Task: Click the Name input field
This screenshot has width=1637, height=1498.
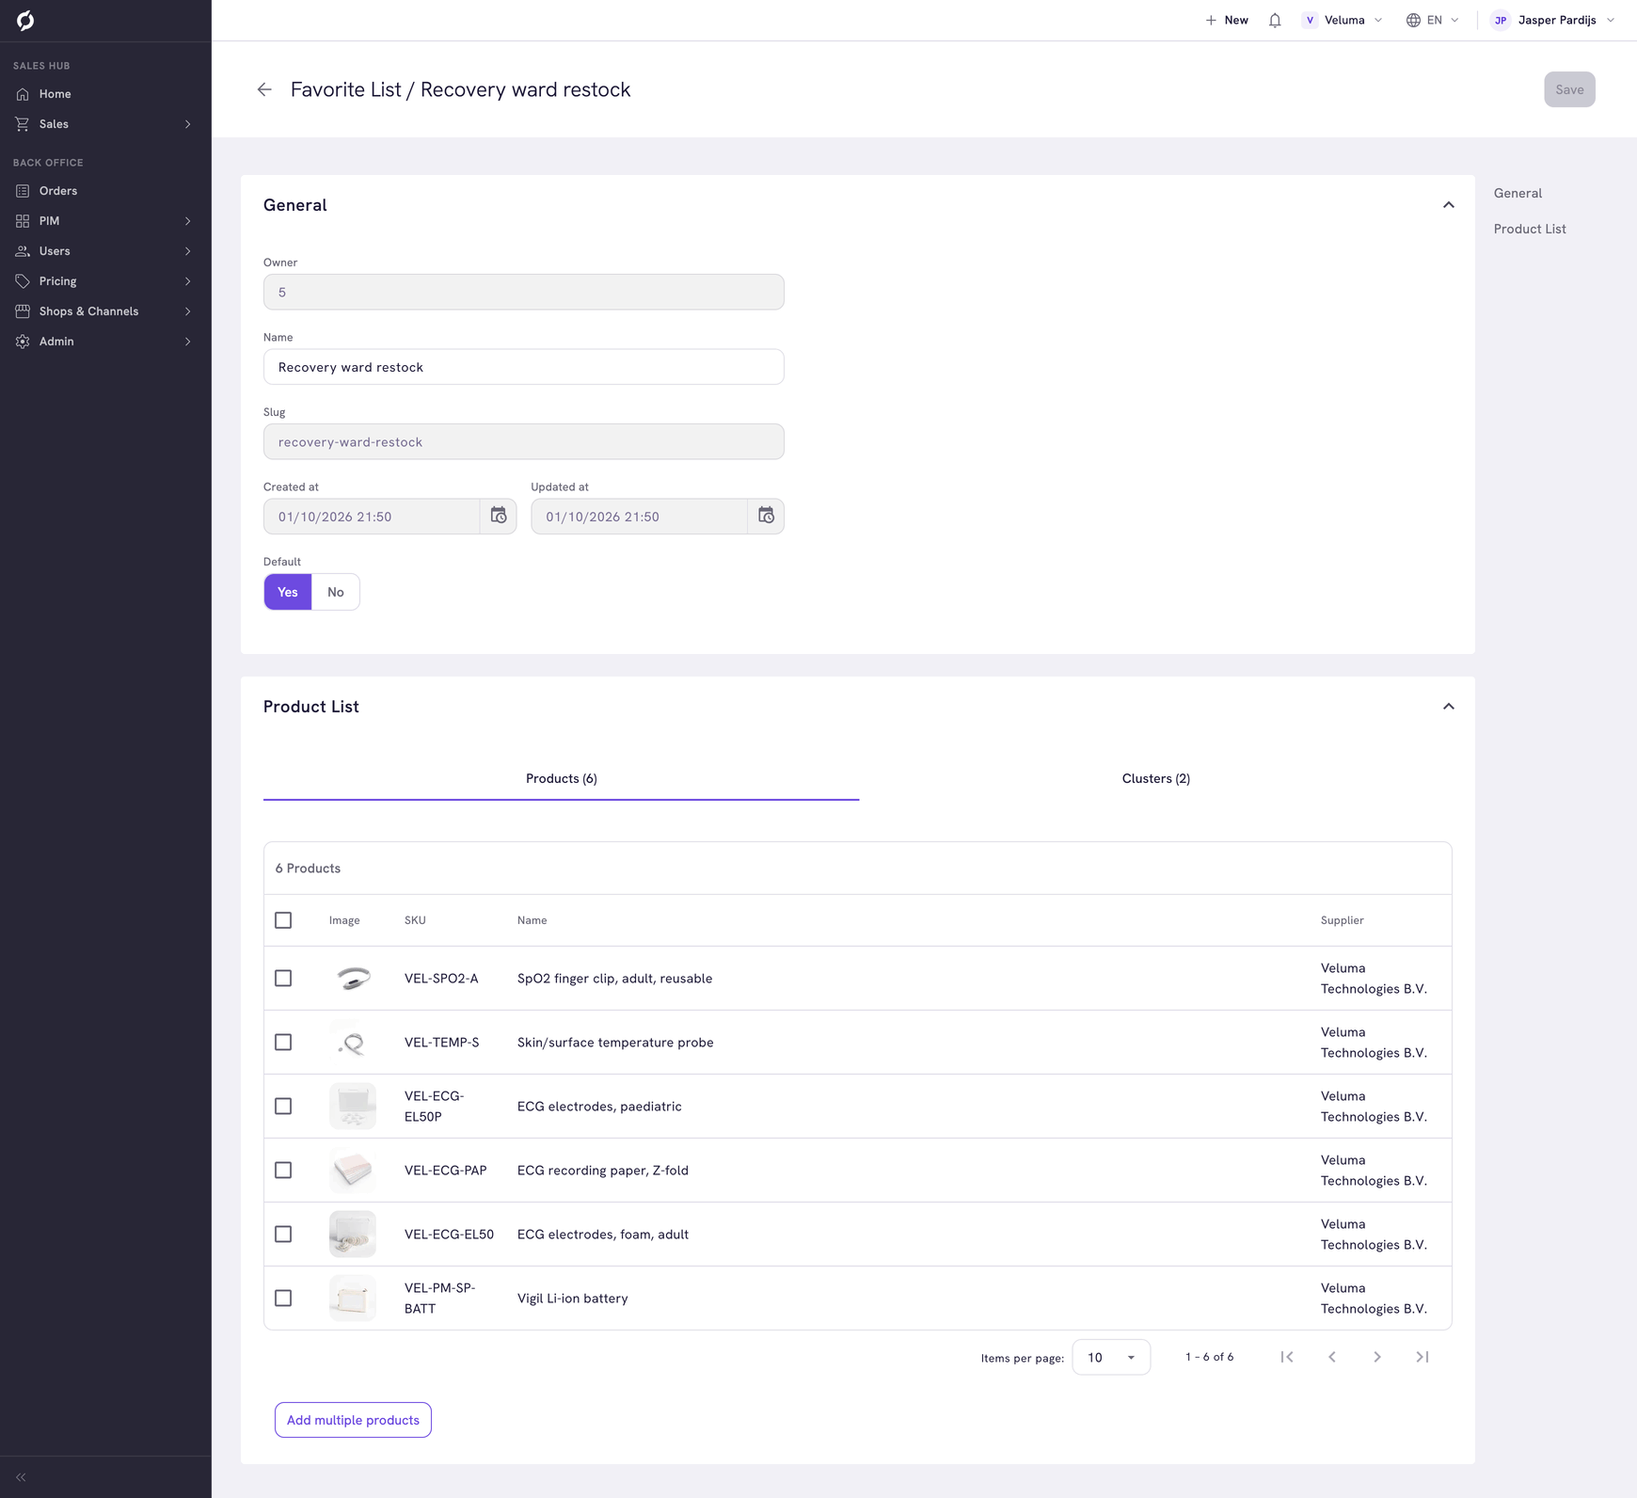Action: [524, 367]
